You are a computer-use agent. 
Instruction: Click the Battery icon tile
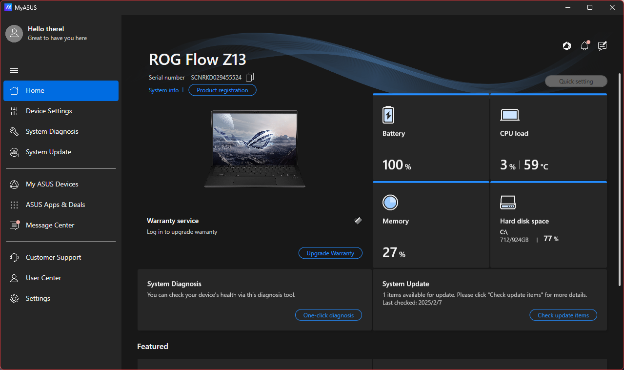388,115
